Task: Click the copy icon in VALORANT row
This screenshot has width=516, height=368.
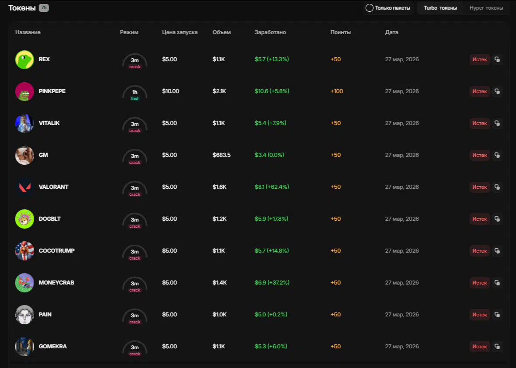Action: pyautogui.click(x=497, y=187)
